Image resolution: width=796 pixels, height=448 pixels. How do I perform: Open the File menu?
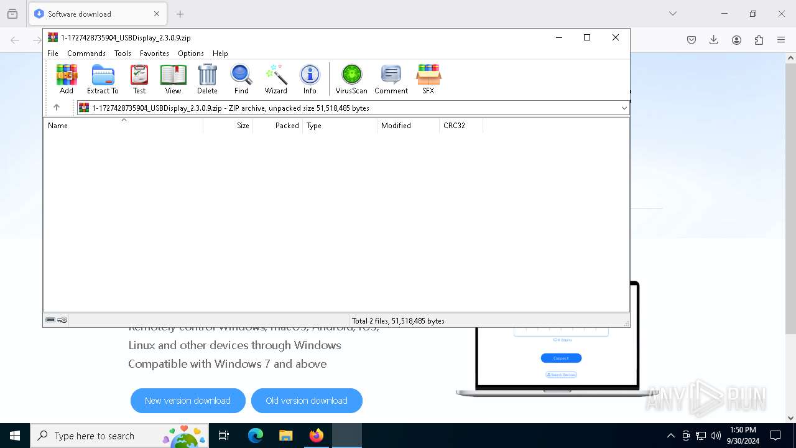(x=53, y=54)
